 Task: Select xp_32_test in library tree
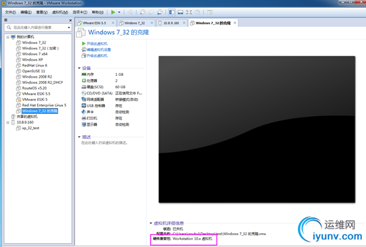point(30,128)
